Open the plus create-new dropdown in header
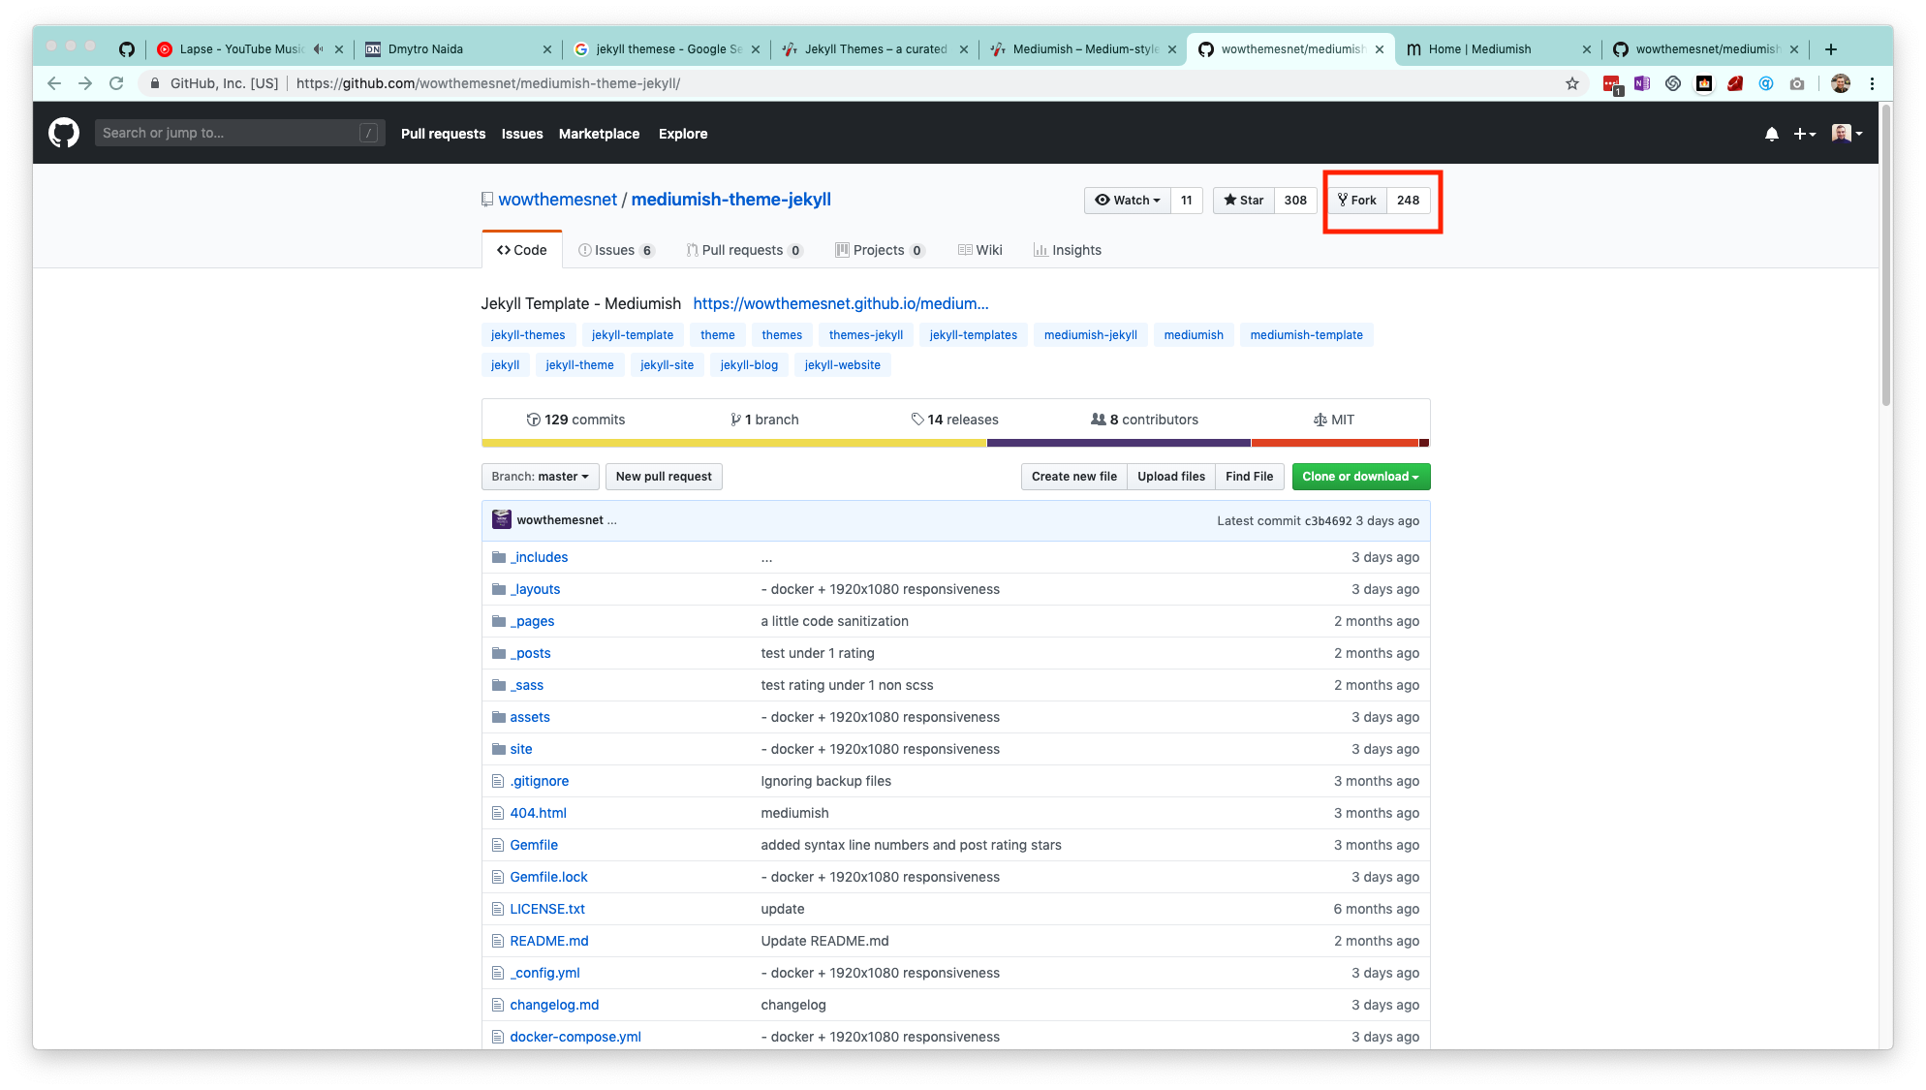Viewport: 1926px width, 1090px height. [x=1804, y=134]
